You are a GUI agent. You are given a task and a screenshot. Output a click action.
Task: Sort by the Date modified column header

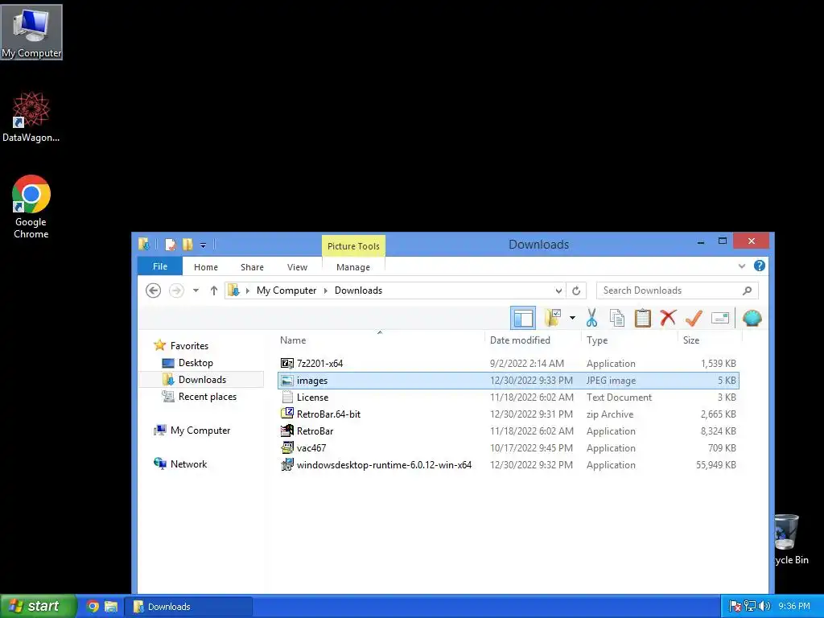tap(533, 340)
